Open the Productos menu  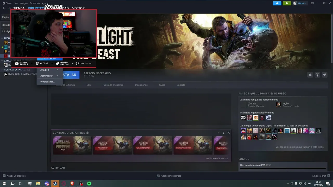click(35, 3)
